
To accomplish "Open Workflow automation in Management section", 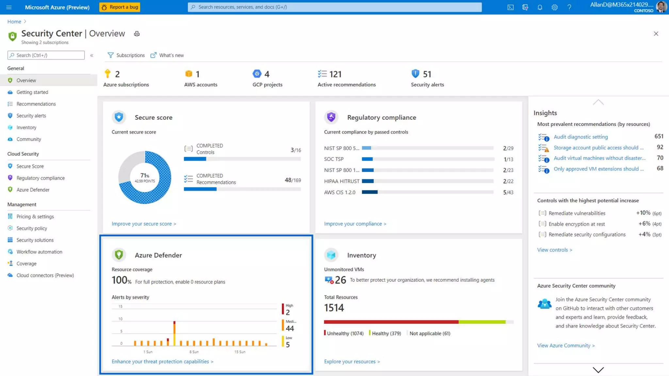I will [x=39, y=252].
